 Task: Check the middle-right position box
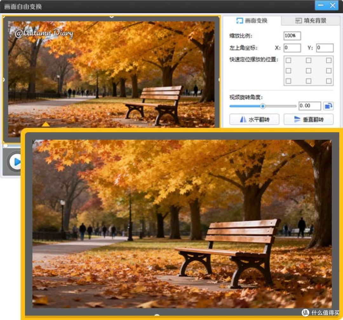pos(329,71)
